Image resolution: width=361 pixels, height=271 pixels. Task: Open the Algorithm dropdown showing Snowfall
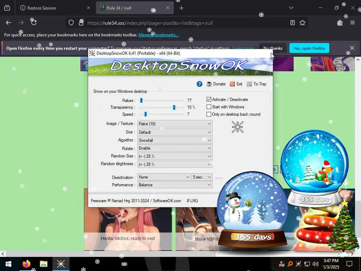(175, 140)
